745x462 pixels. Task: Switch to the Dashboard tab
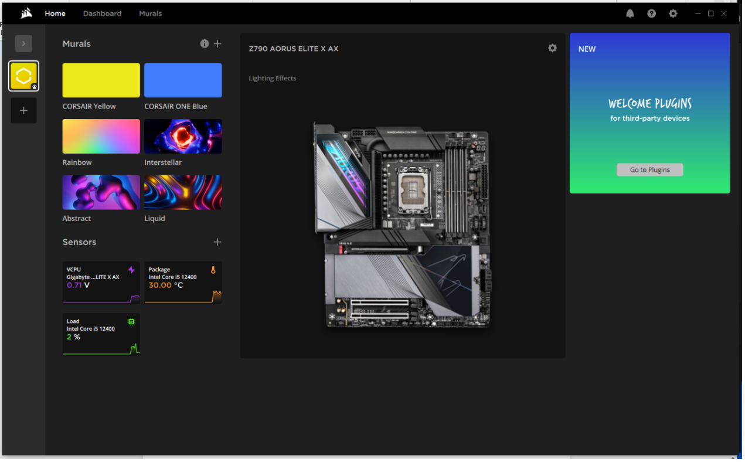point(102,13)
